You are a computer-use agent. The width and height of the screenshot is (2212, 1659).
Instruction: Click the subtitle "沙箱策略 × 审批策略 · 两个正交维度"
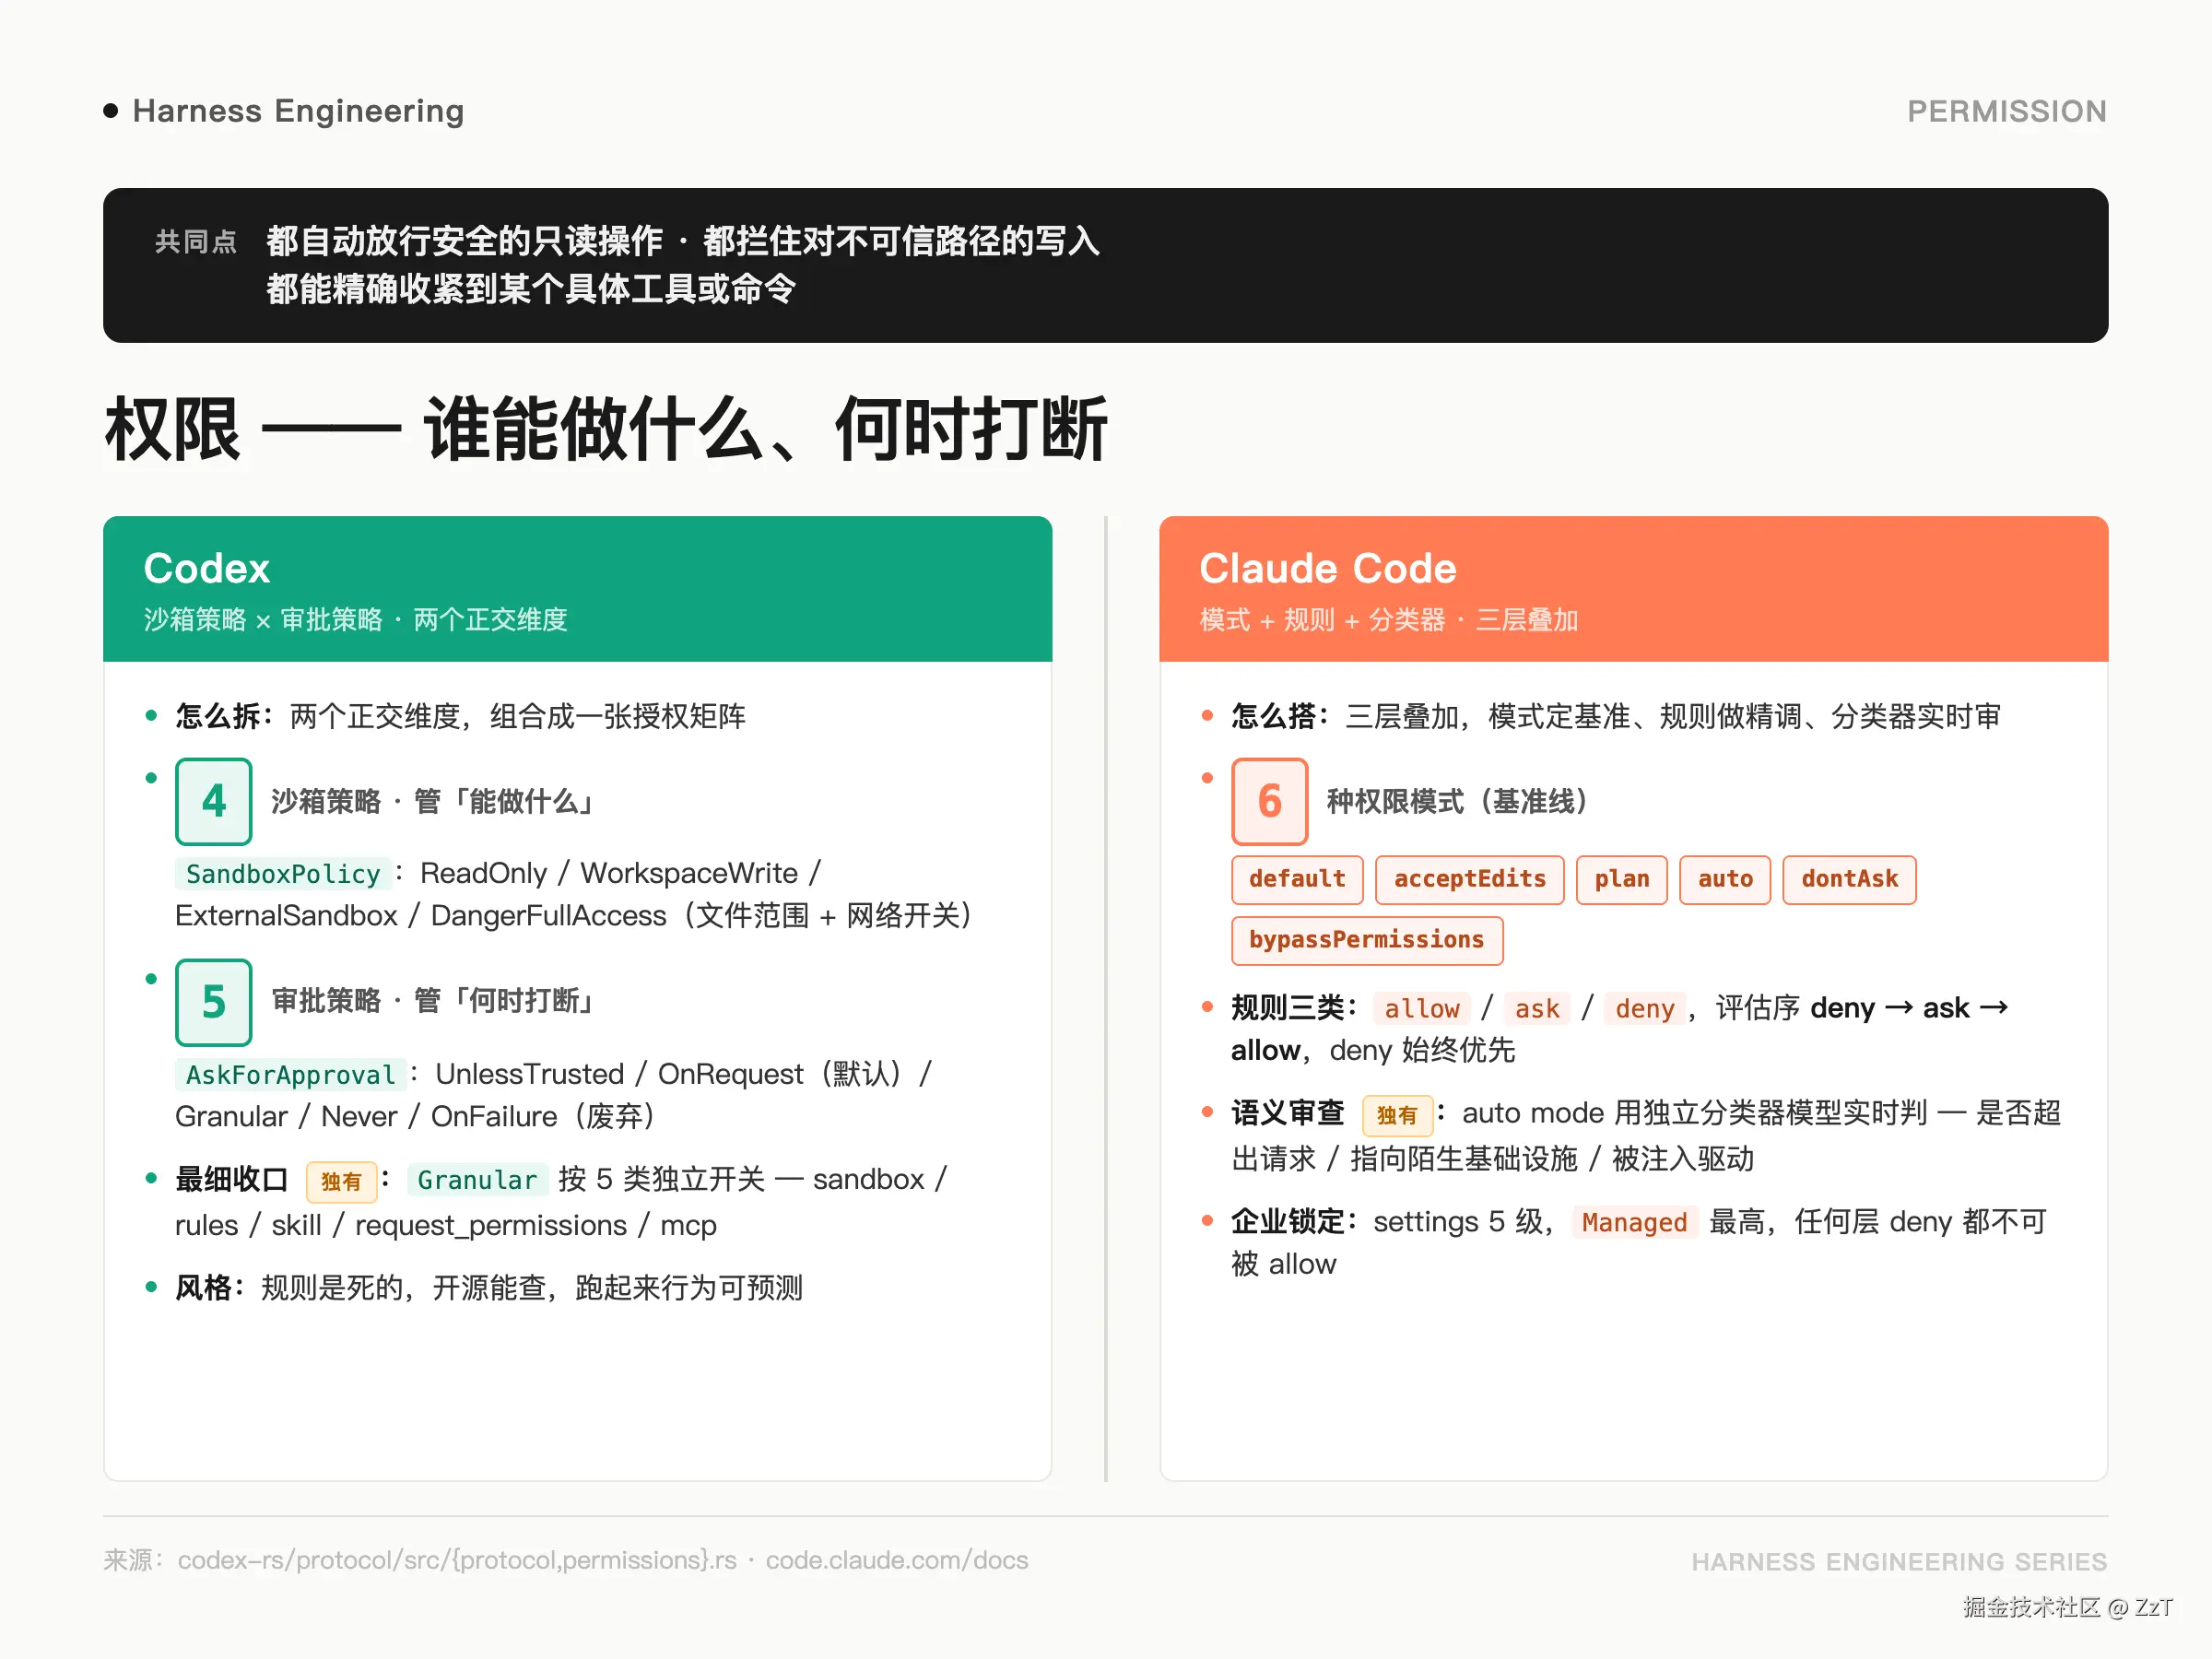pyautogui.click(x=355, y=620)
